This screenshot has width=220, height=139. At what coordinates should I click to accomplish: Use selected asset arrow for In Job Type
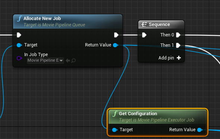[68, 61]
